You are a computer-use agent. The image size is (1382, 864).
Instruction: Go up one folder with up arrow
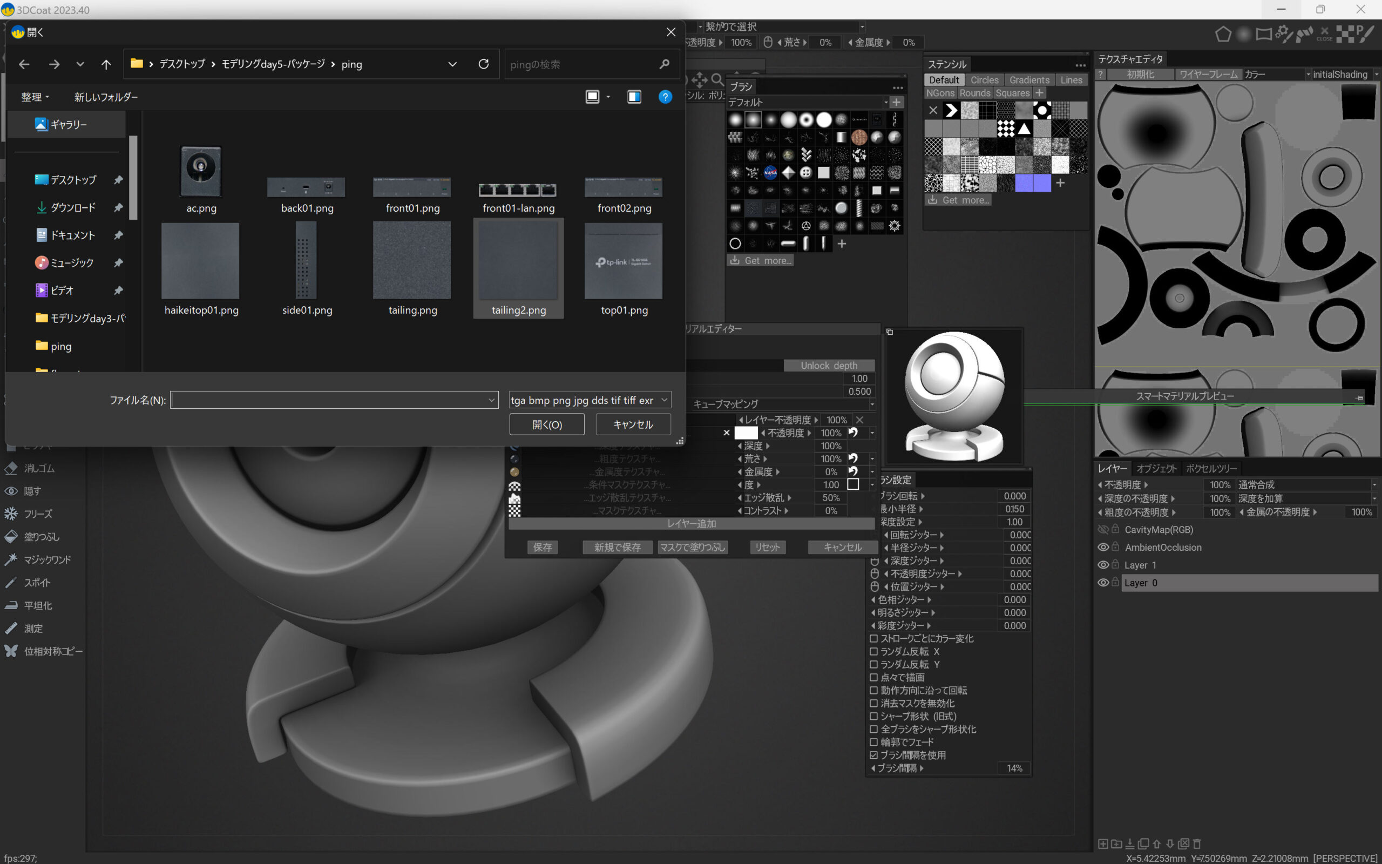click(x=106, y=64)
